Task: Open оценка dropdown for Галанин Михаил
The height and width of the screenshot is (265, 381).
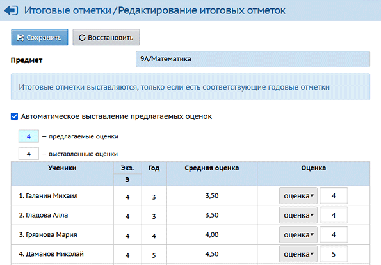Action: (x=298, y=195)
